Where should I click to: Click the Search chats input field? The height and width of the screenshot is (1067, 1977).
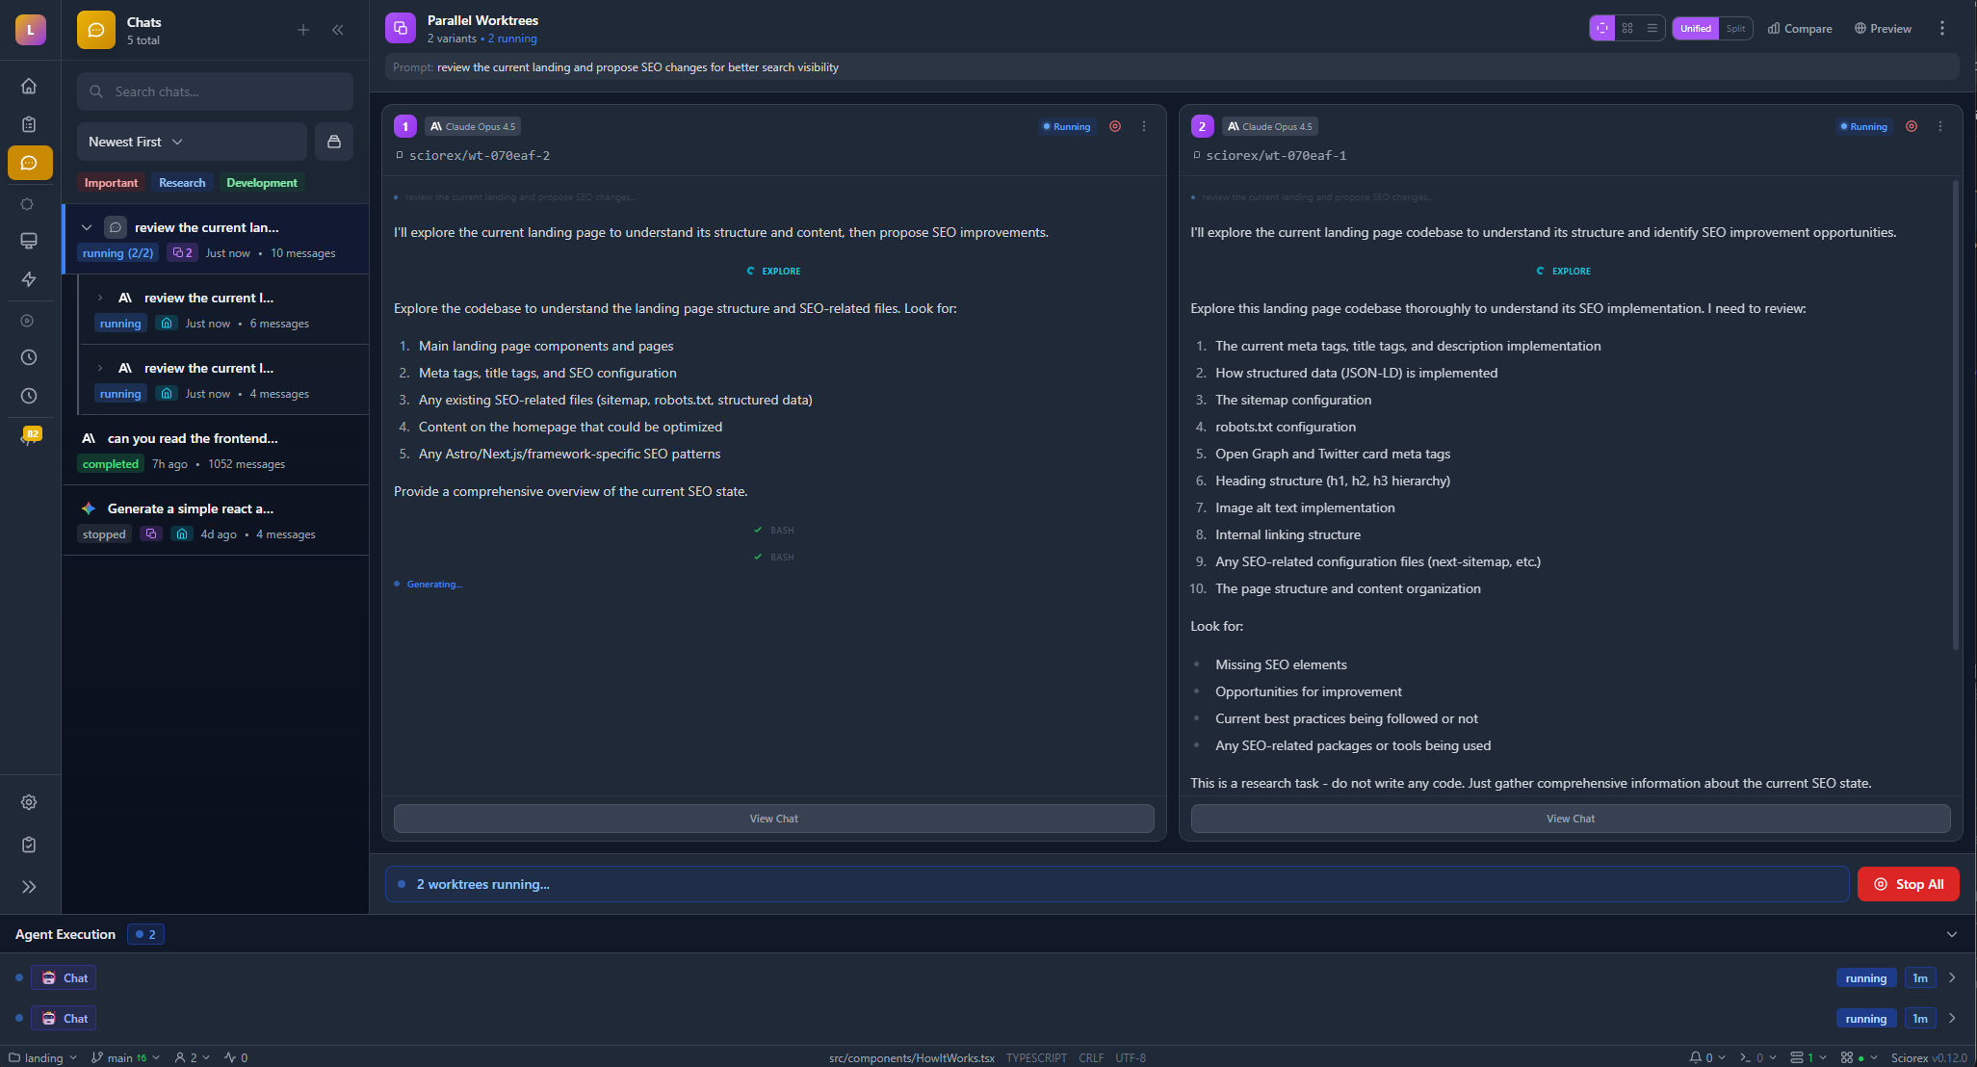pyautogui.click(x=214, y=91)
